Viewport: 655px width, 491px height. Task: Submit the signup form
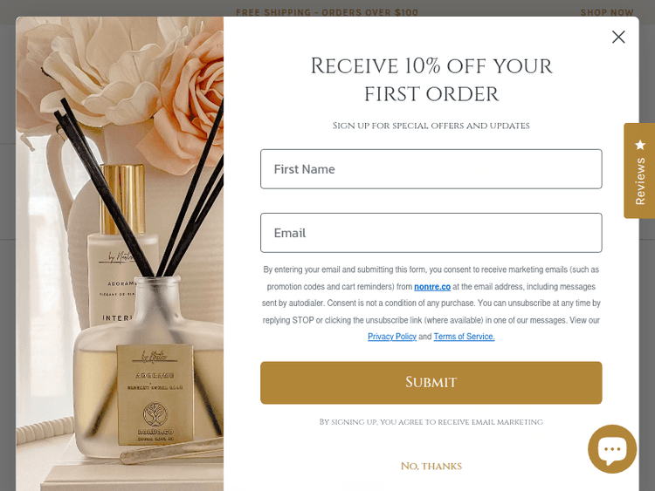tap(431, 383)
